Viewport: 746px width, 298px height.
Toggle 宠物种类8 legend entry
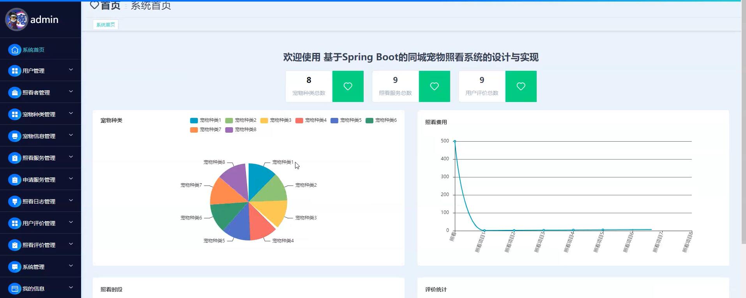pyautogui.click(x=240, y=130)
